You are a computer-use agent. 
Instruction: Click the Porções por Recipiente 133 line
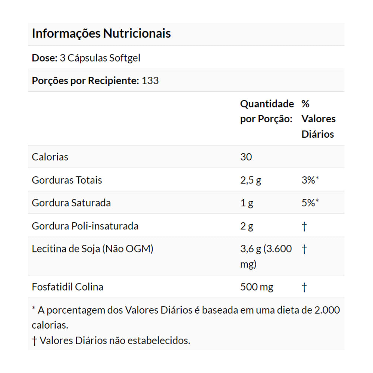95,81
